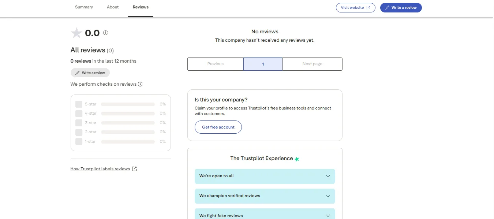
Task: Check the 3-star filter checkbox
Action: click(79, 123)
